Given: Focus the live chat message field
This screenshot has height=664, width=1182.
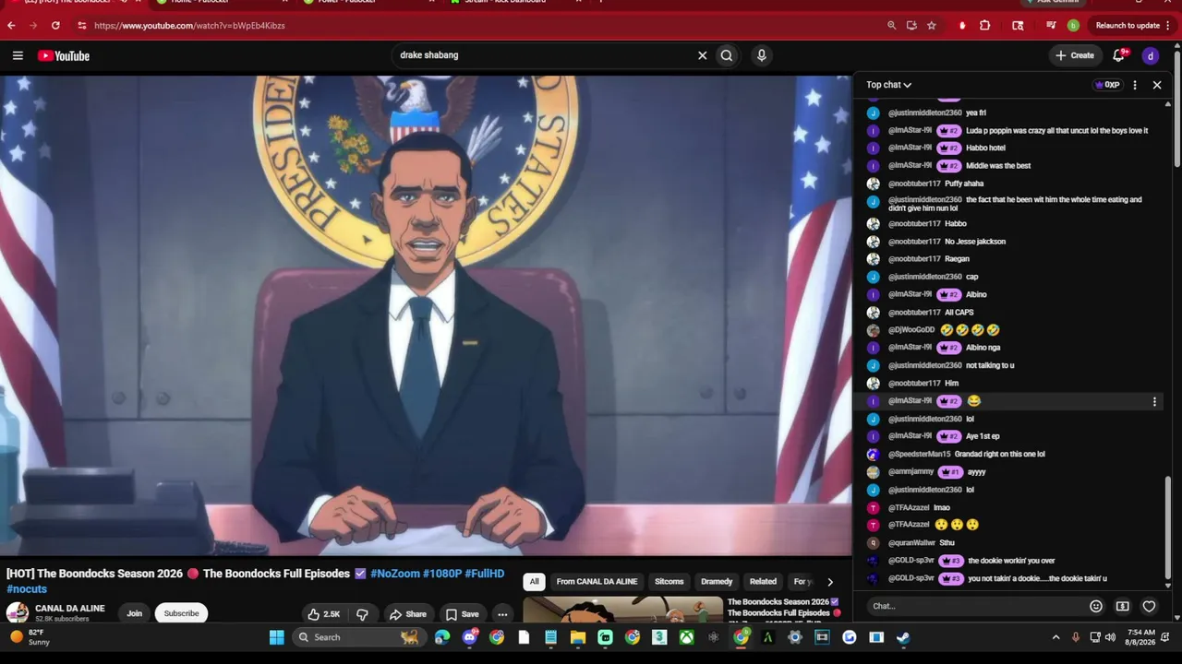Looking at the screenshot, I should 977,606.
